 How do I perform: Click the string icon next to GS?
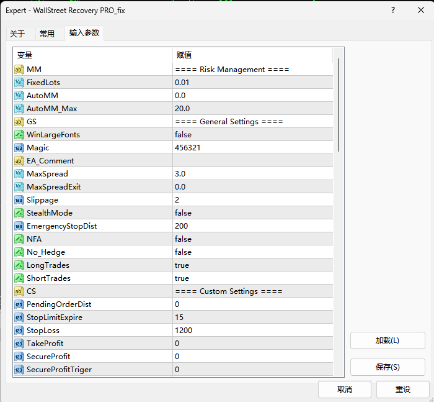[19, 122]
